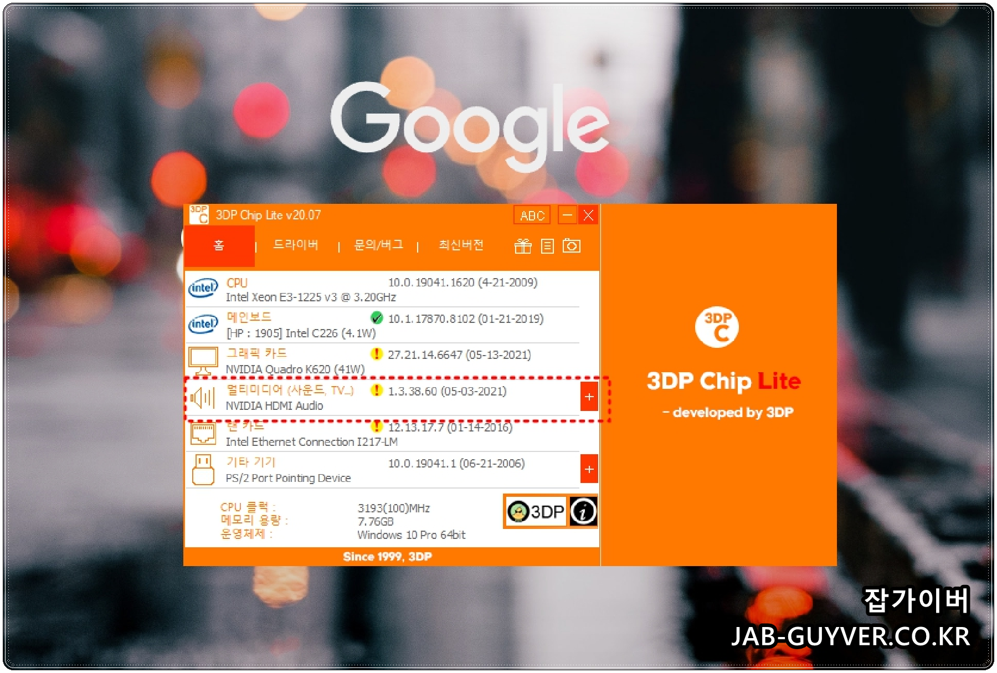Click the warning icon on NVIDIA HDMI Audio
This screenshot has width=997, height=673.
coord(377,391)
